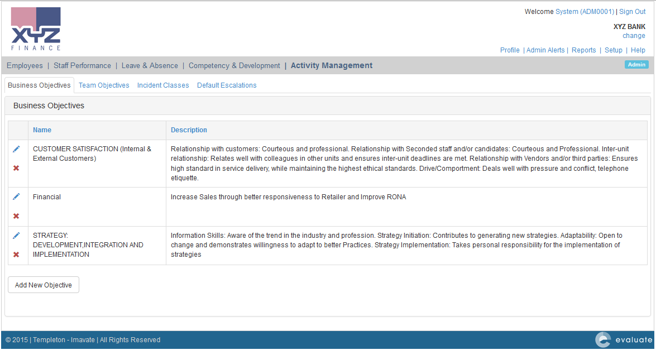Open Competency & Development menu
Viewport: 656px width, 350px height.
[x=234, y=66]
